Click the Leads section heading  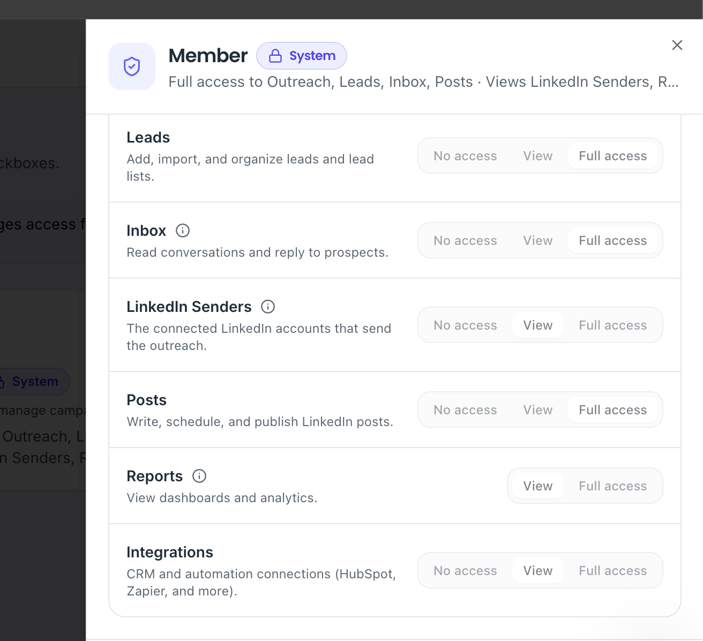148,138
